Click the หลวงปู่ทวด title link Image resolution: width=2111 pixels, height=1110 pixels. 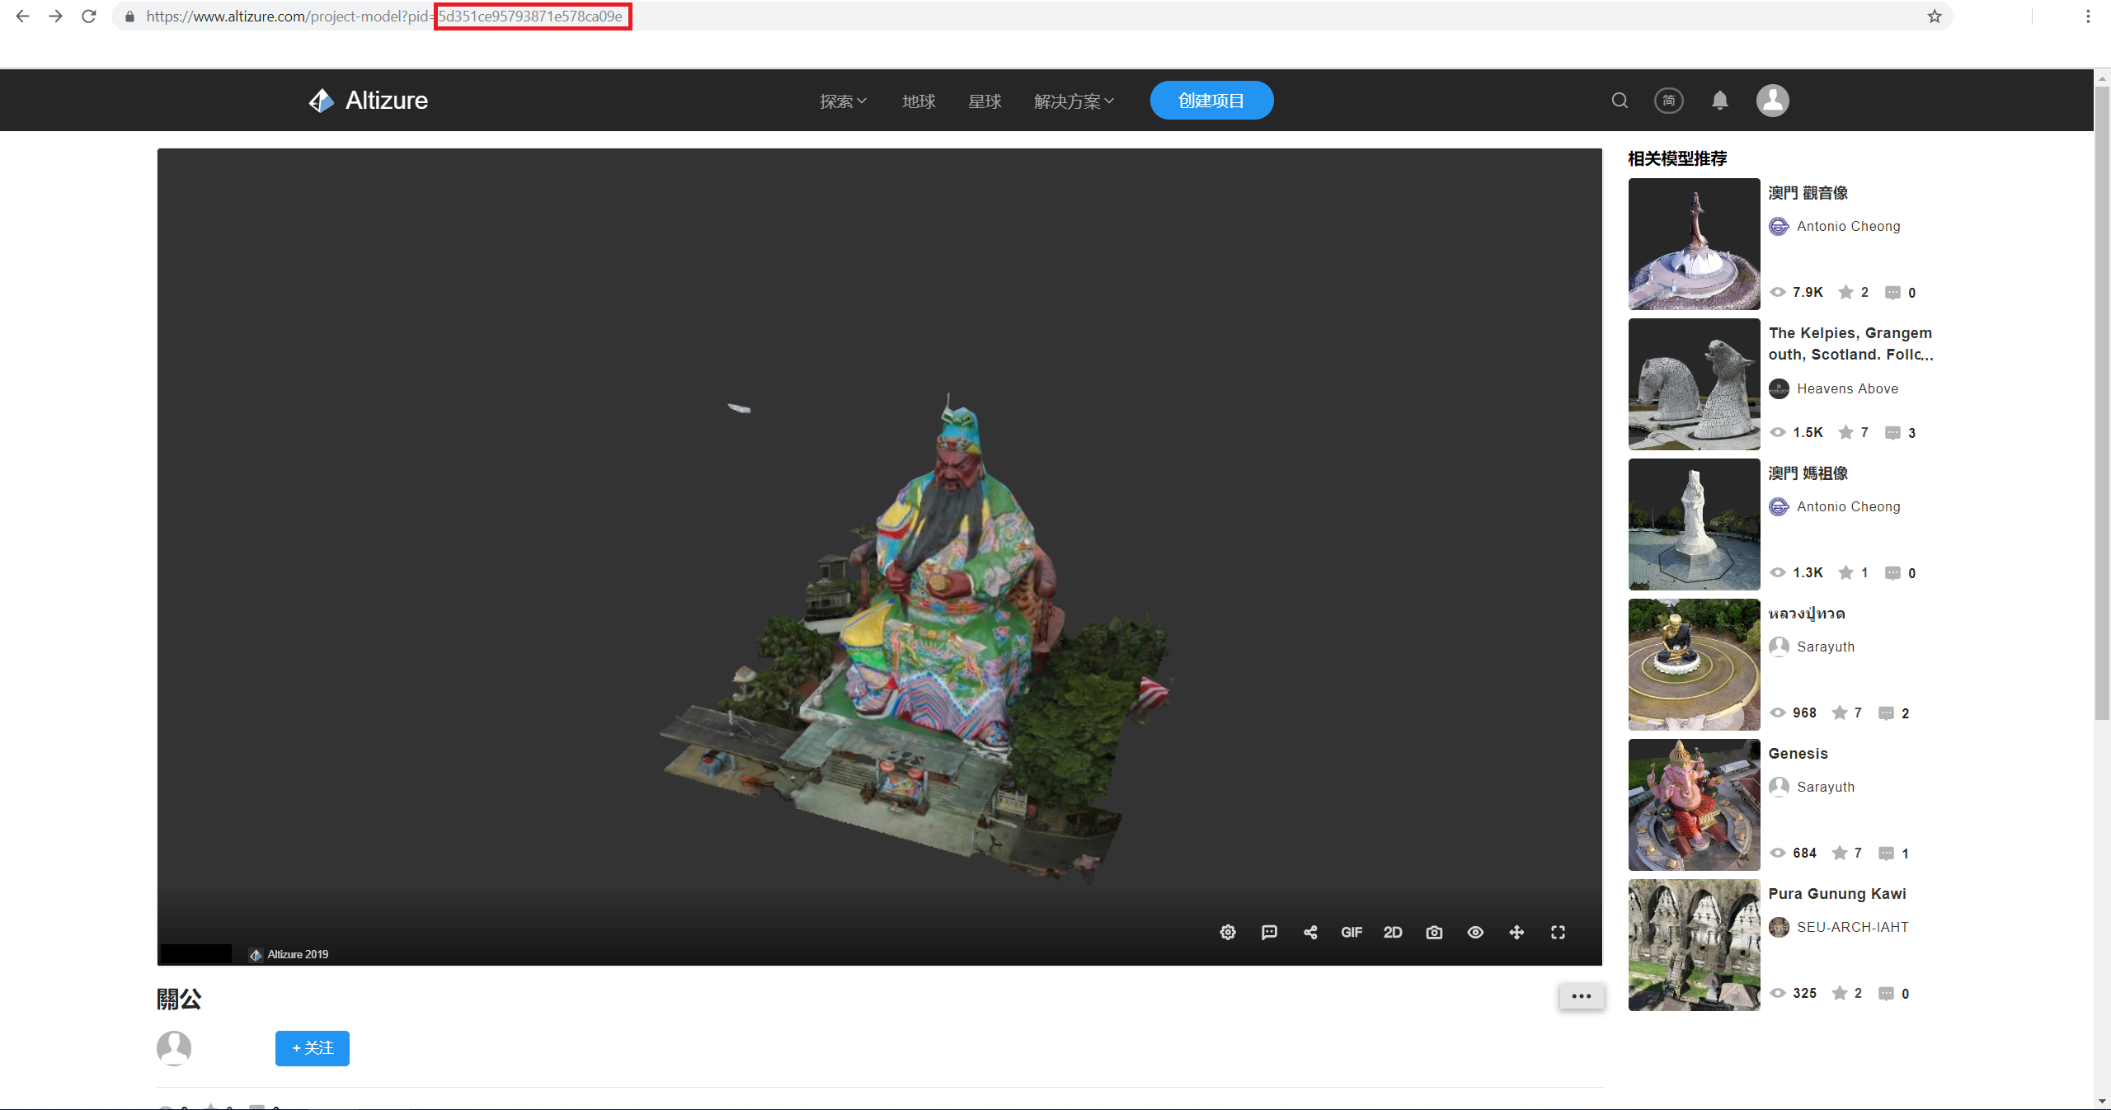click(x=1807, y=614)
